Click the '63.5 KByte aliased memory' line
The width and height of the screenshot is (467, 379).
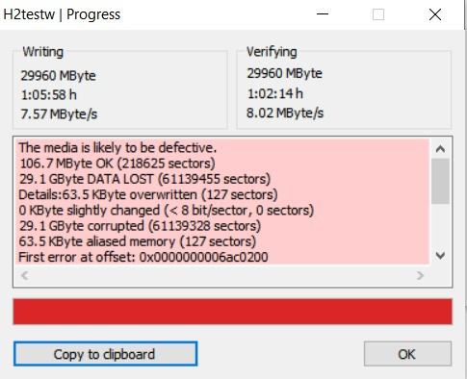(138, 241)
